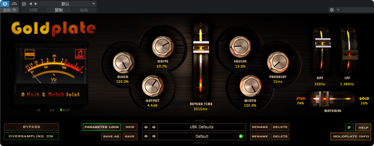Click the 3515ms reverb time value
The height and width of the screenshot is (146, 374).
201,109
